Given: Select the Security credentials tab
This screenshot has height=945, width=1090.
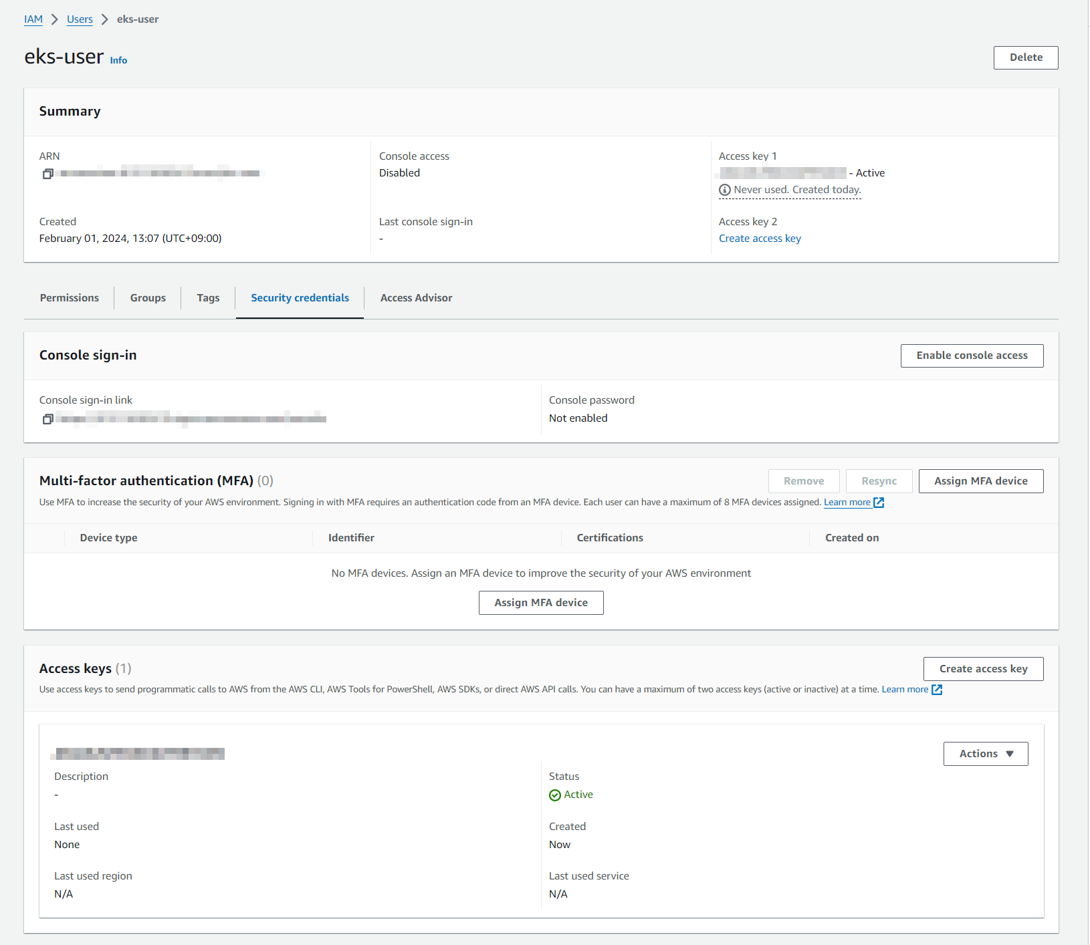Looking at the screenshot, I should pyautogui.click(x=300, y=298).
